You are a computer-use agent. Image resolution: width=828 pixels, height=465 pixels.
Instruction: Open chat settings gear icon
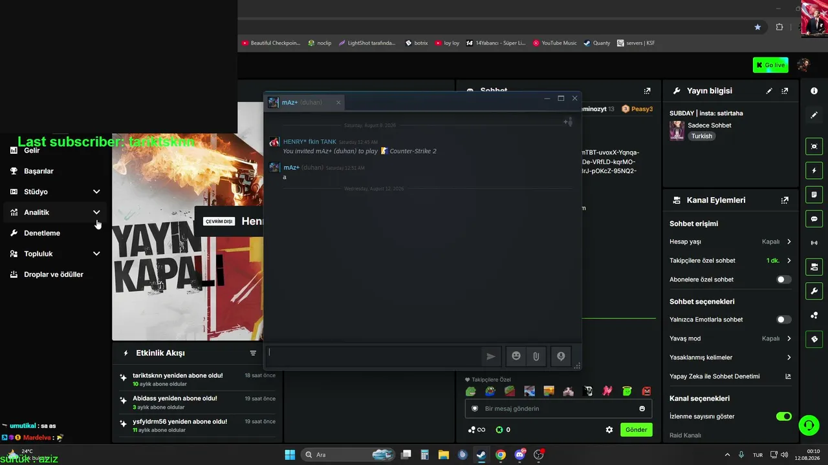609,429
